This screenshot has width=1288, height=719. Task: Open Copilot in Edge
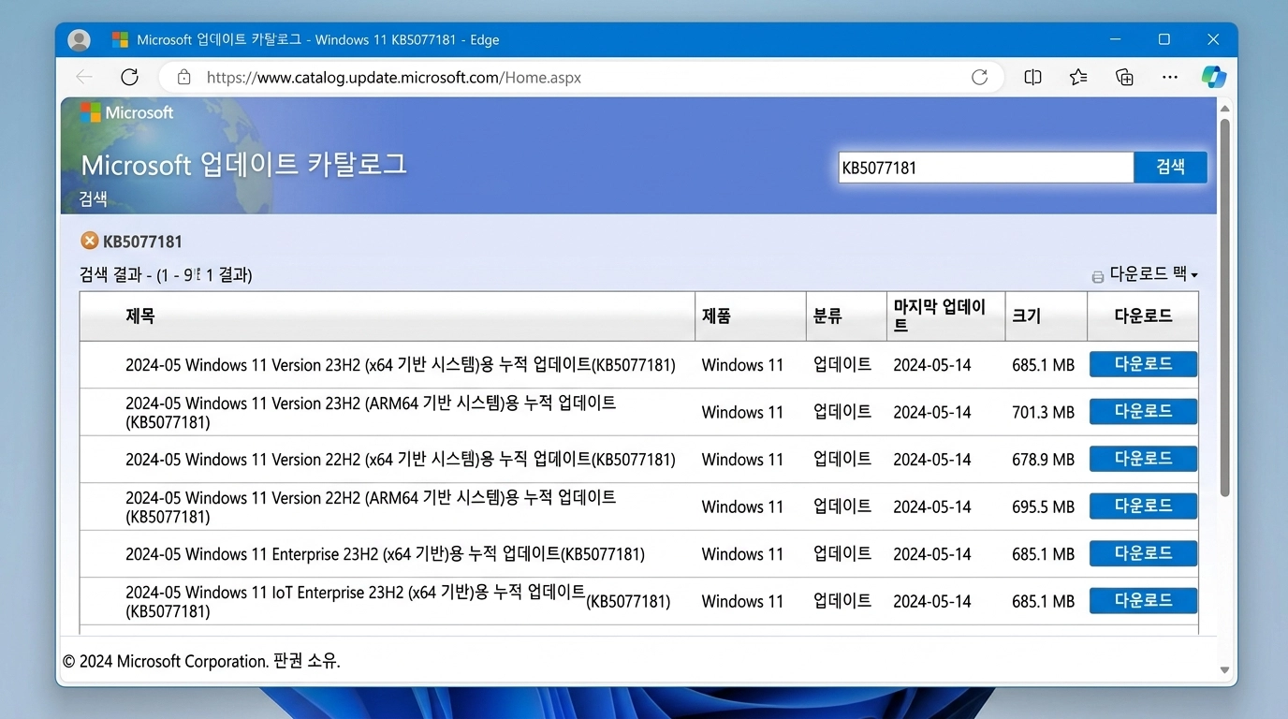click(1214, 77)
